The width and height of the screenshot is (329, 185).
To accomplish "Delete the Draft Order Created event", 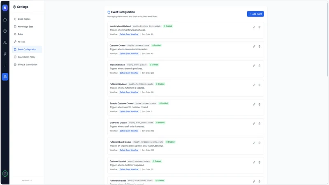I will (259, 124).
